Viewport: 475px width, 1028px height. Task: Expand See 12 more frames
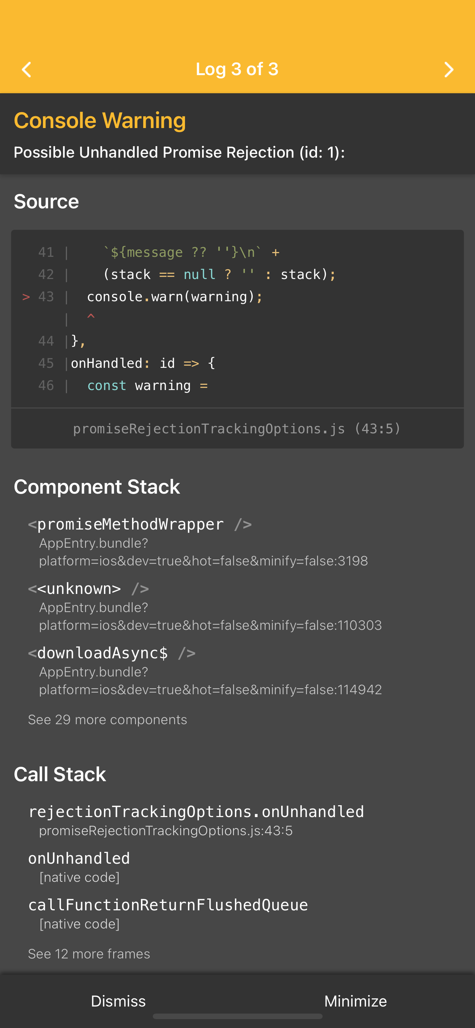coord(89,954)
